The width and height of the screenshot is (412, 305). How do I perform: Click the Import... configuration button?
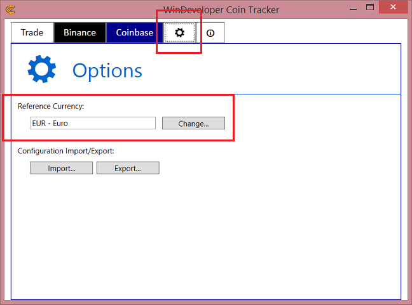(x=62, y=168)
